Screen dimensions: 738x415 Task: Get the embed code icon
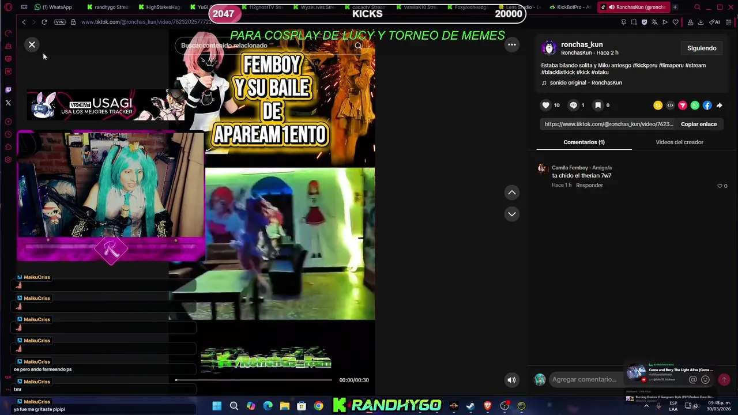click(670, 105)
